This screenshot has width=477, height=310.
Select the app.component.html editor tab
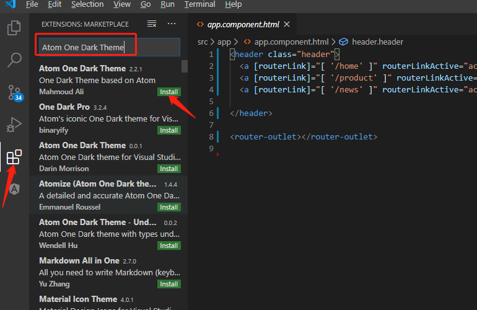coord(243,24)
